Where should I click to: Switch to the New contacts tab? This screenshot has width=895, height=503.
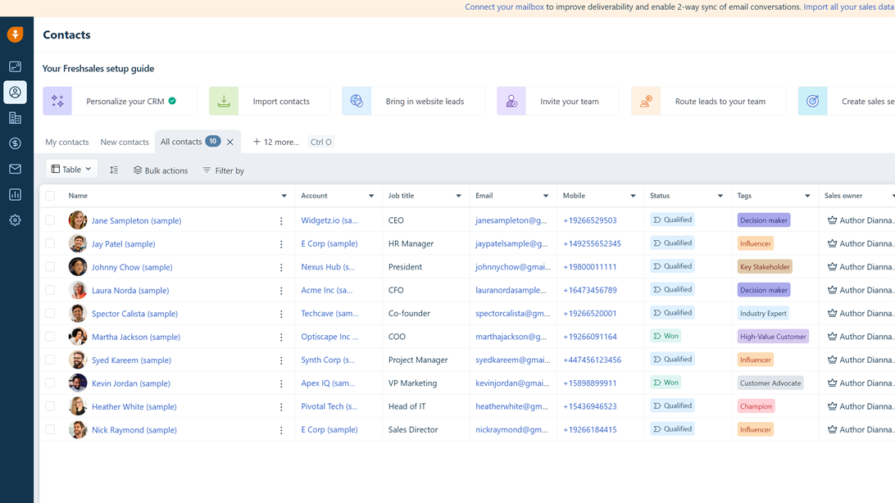click(x=125, y=142)
